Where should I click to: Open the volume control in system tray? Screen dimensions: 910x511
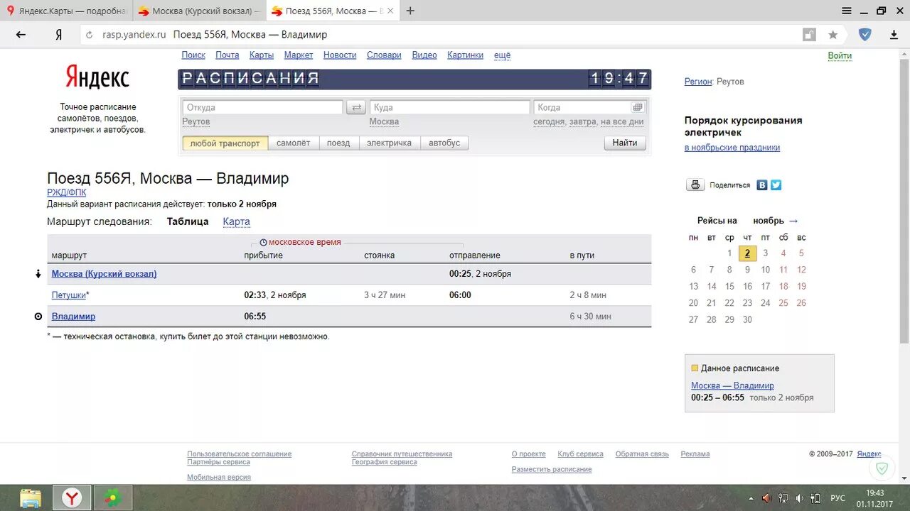(x=799, y=498)
